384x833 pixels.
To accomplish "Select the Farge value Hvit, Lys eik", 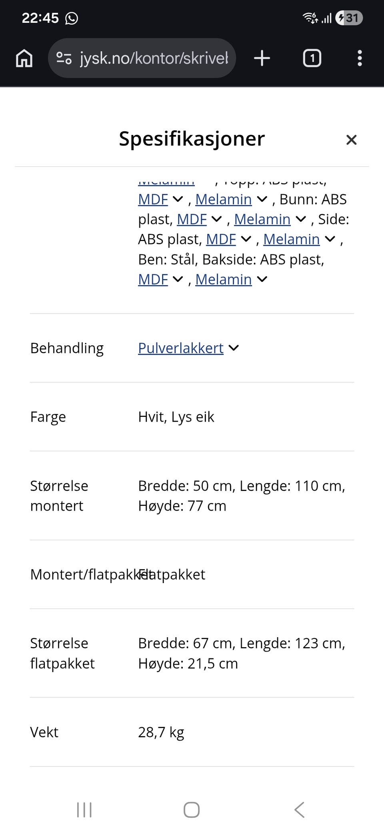I will 176,417.
